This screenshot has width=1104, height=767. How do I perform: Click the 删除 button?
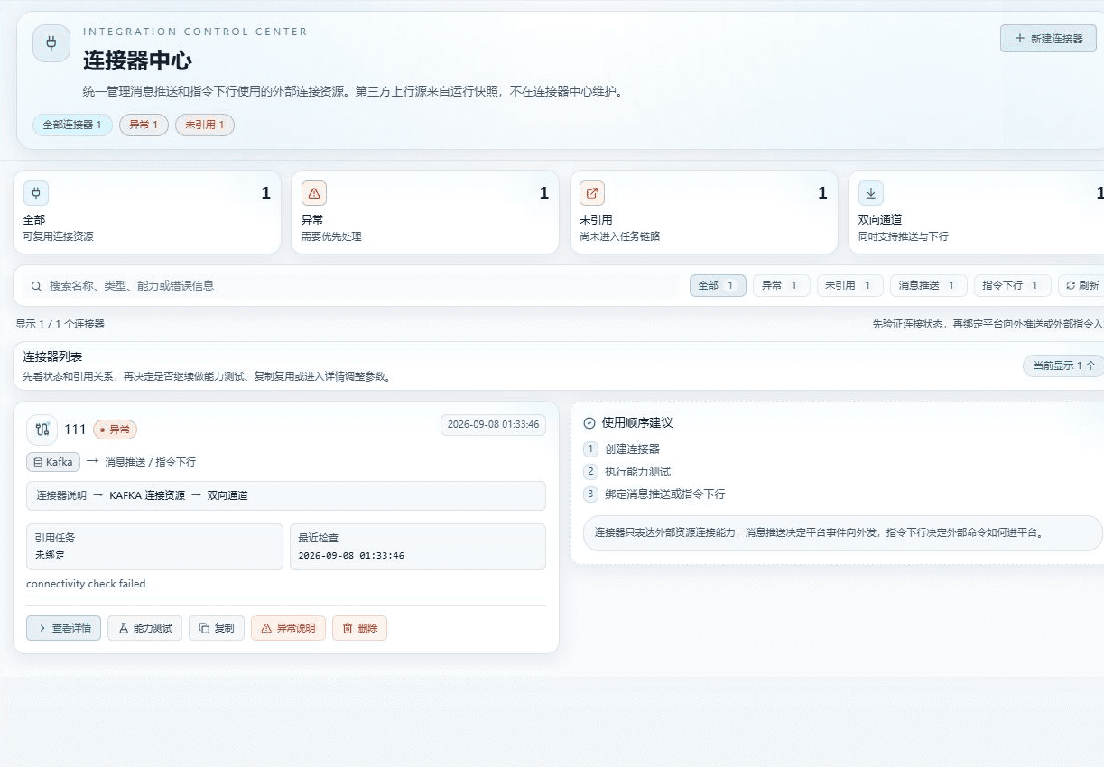[359, 628]
